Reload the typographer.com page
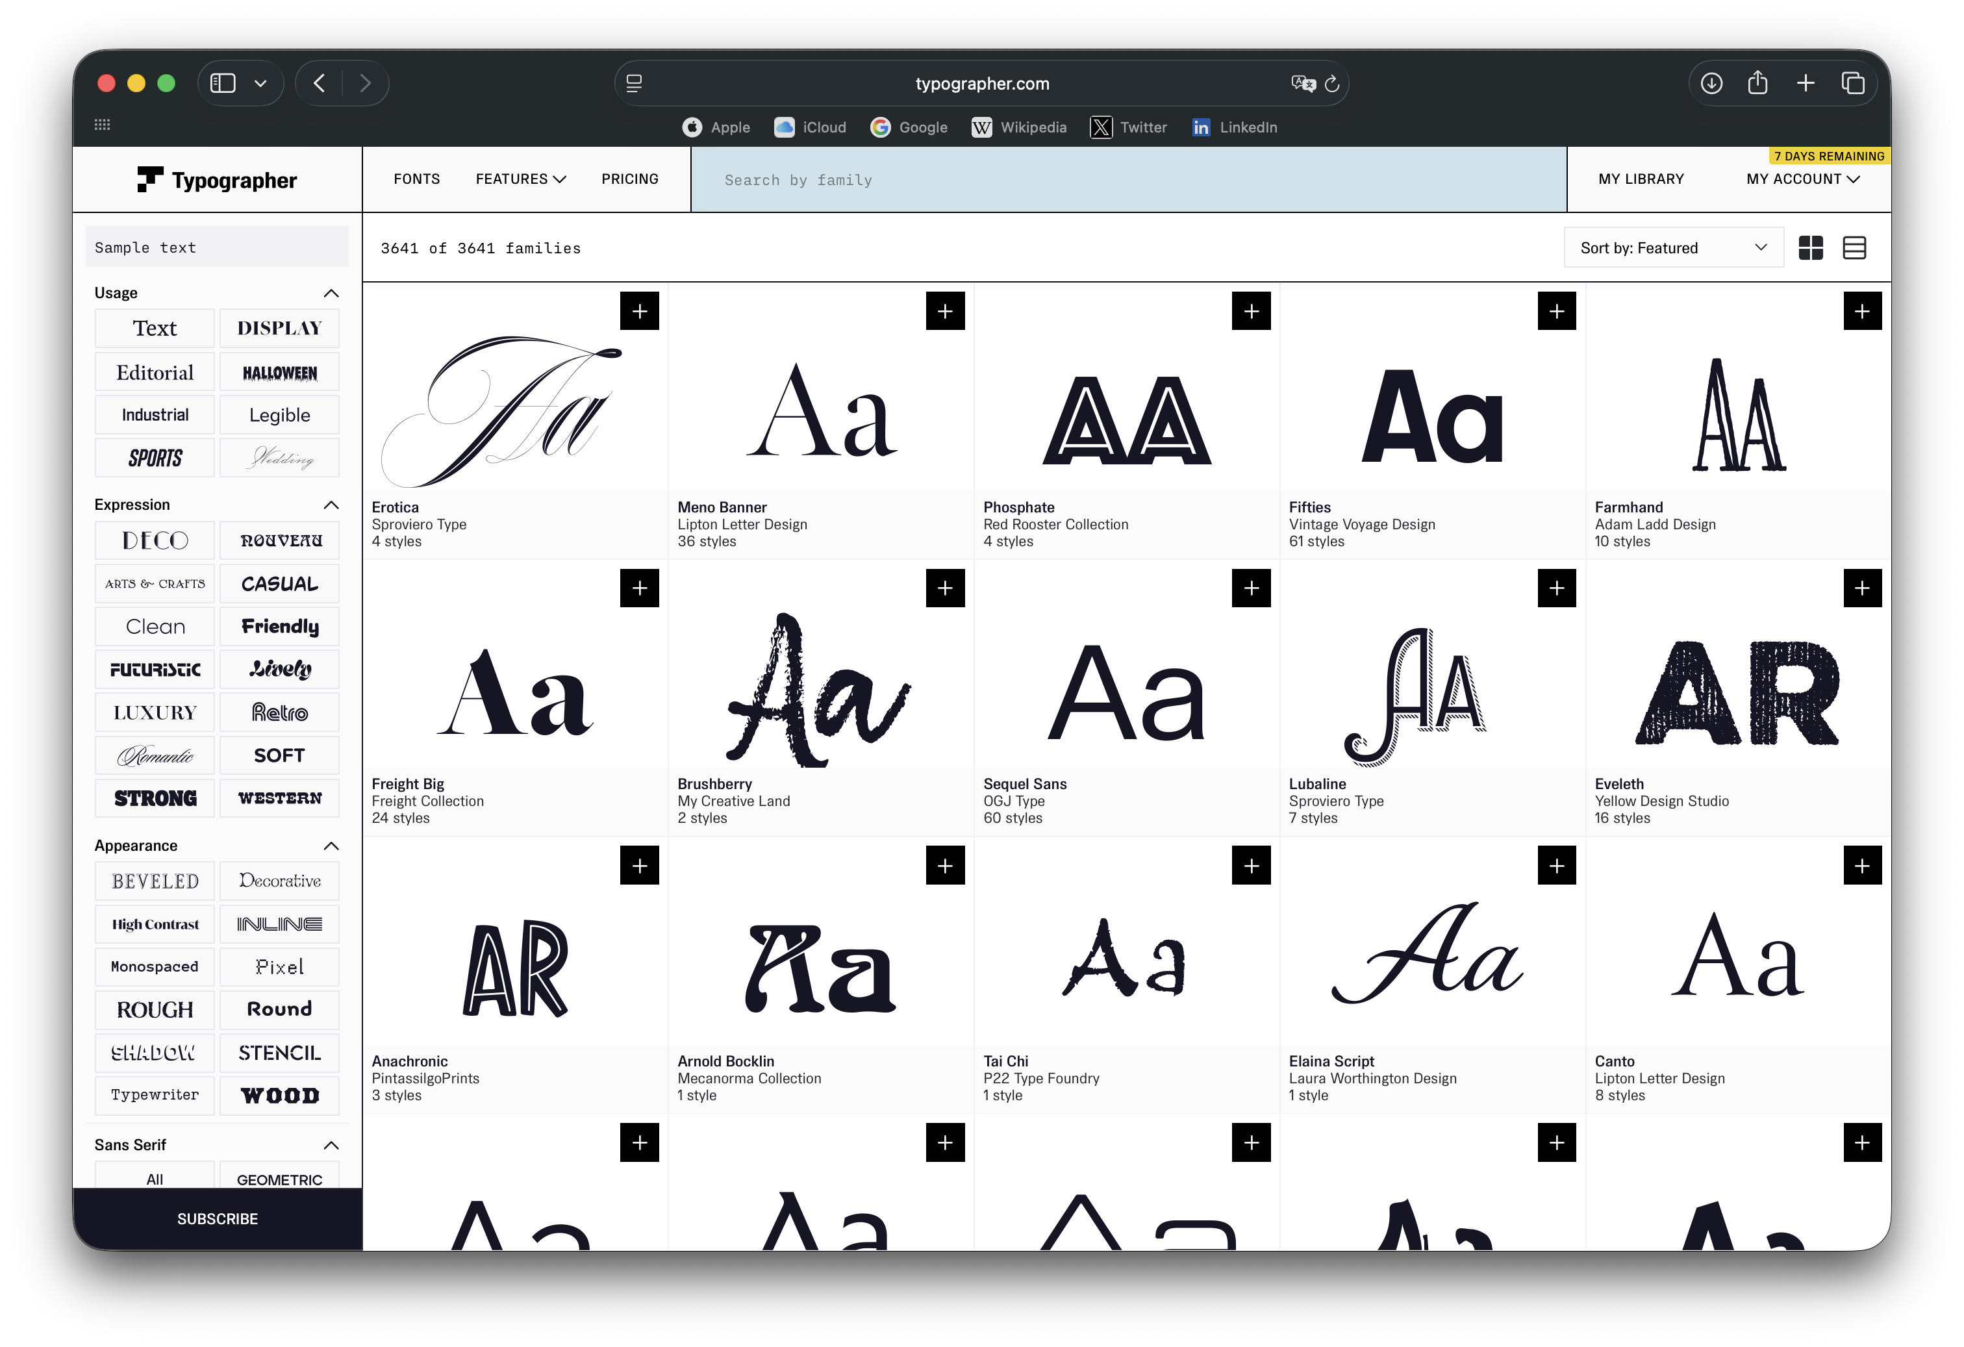 click(1332, 83)
